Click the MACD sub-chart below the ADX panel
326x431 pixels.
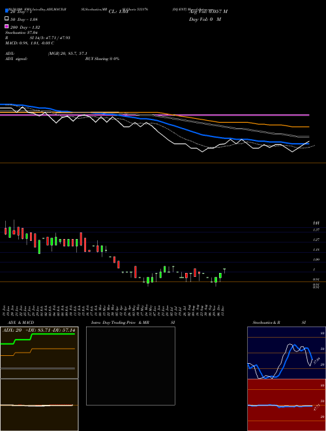pos(39,405)
